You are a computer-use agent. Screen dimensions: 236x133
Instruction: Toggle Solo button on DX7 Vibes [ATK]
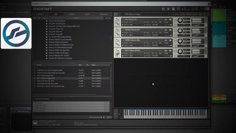(x=175, y=51)
